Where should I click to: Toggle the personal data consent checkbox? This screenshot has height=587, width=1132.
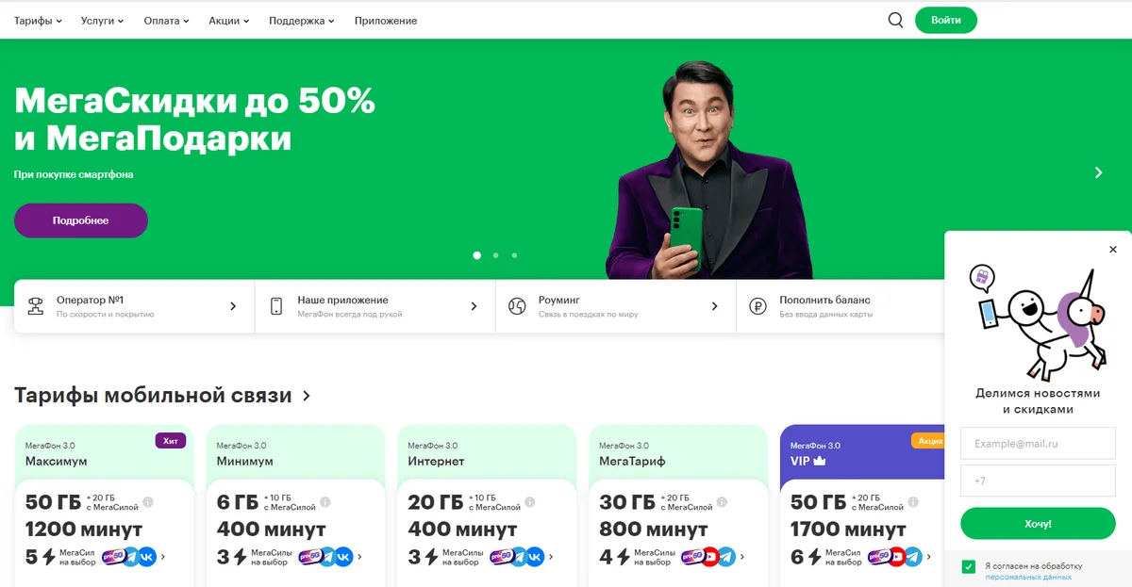click(x=968, y=566)
